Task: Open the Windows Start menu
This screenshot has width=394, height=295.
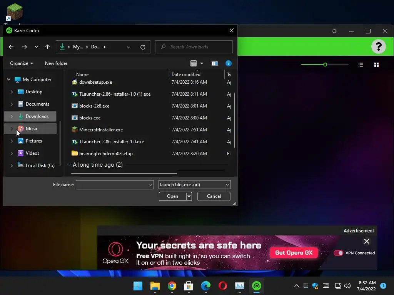Action: click(138, 286)
